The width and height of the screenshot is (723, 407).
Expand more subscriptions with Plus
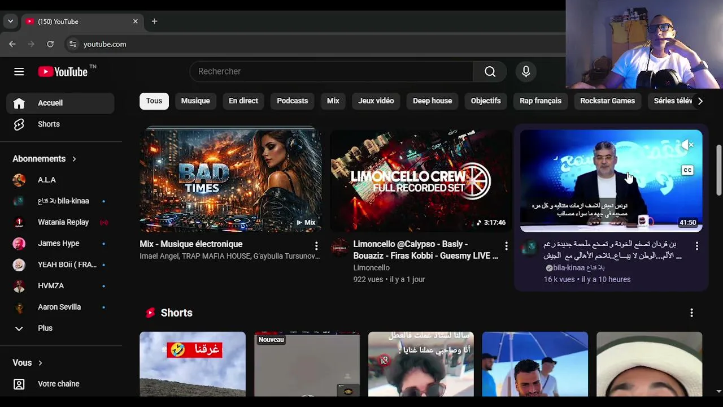tap(60, 328)
